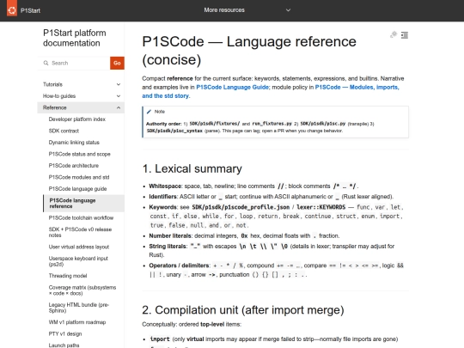
Task: Click the Operators / delimiters label
Action: click(x=180, y=266)
